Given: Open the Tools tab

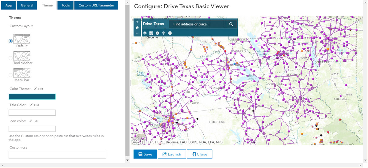Looking at the screenshot, I should [66, 5].
